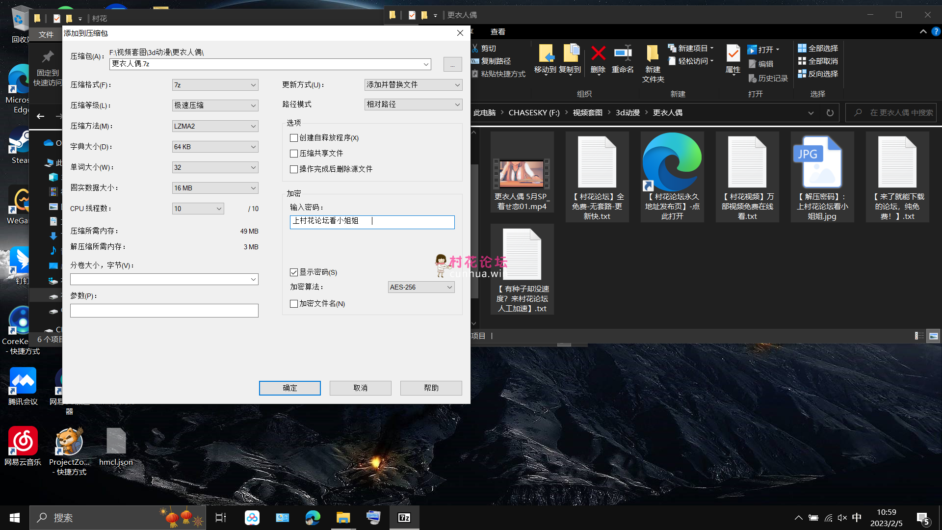
Task: Open File Explorer from the taskbar
Action: tap(343, 518)
